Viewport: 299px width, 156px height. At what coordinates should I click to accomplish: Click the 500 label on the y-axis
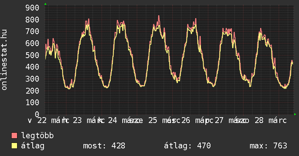pos(33,55)
